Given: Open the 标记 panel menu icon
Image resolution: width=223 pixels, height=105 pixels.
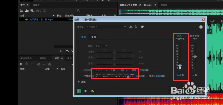Looking at the screenshot, I should [x=62, y=58].
